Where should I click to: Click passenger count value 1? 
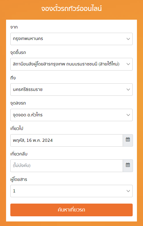tap(14, 191)
